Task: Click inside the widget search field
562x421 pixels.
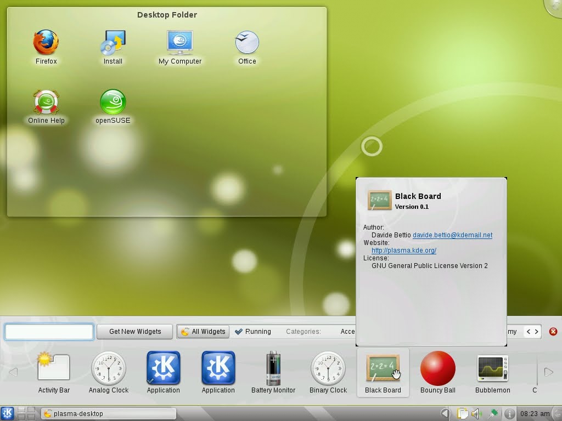Action: coord(48,332)
